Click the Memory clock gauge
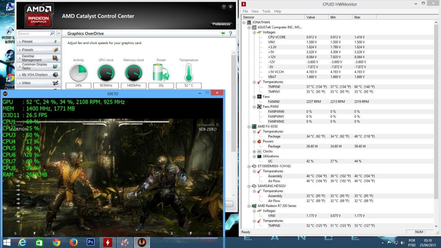The image size is (441, 248). pyautogui.click(x=133, y=73)
